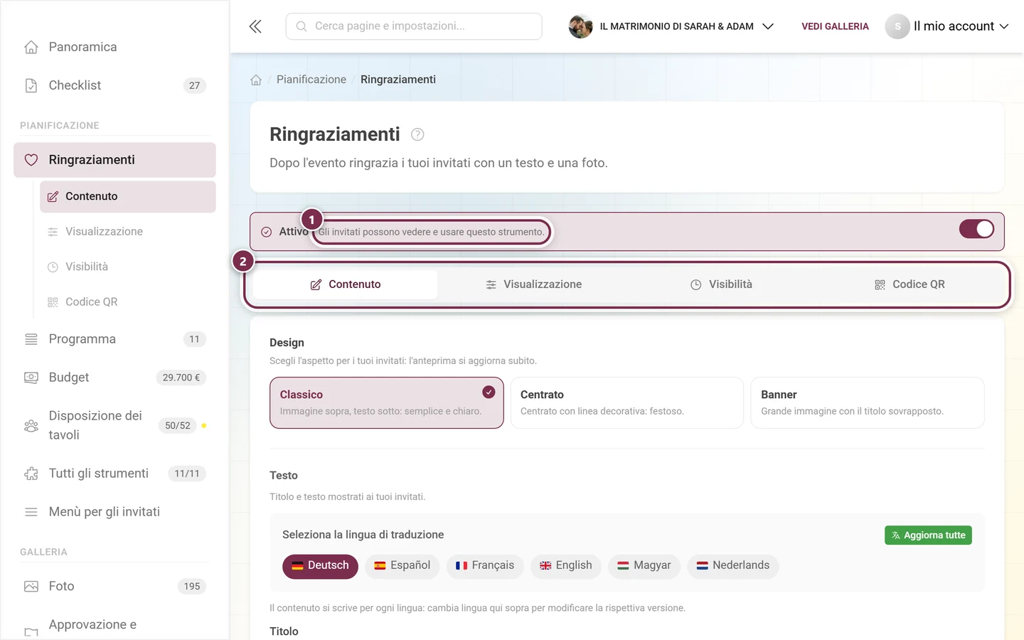Click the Programma list icon in sidebar

pyautogui.click(x=31, y=339)
